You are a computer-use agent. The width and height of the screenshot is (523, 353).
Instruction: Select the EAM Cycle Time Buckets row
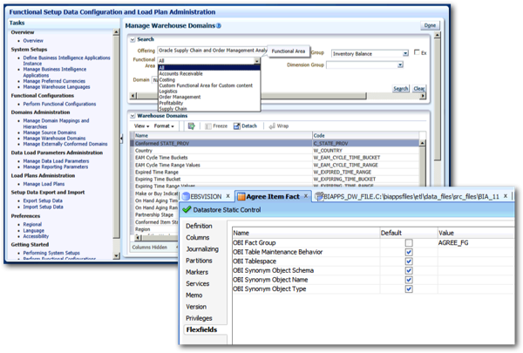[276, 158]
